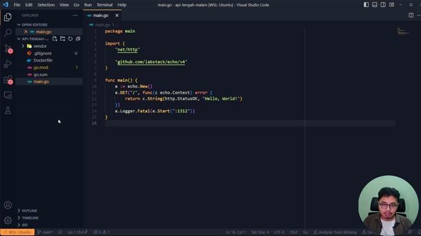Image resolution: width=421 pixels, height=236 pixels.
Task: Click the Go 1.18.4 version status item
Action: (78, 232)
